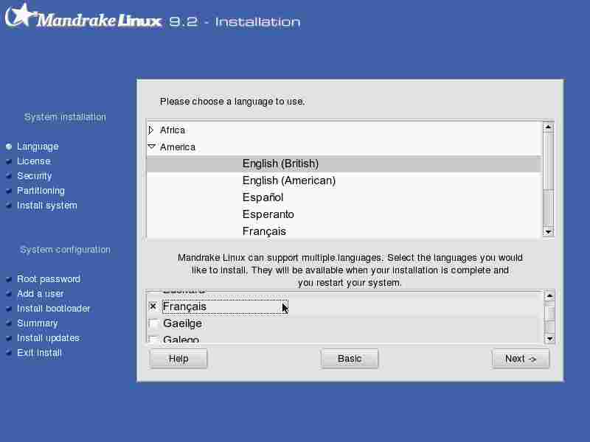The image size is (590, 442).
Task: Enable the Galego language checkbox
Action: click(153, 339)
